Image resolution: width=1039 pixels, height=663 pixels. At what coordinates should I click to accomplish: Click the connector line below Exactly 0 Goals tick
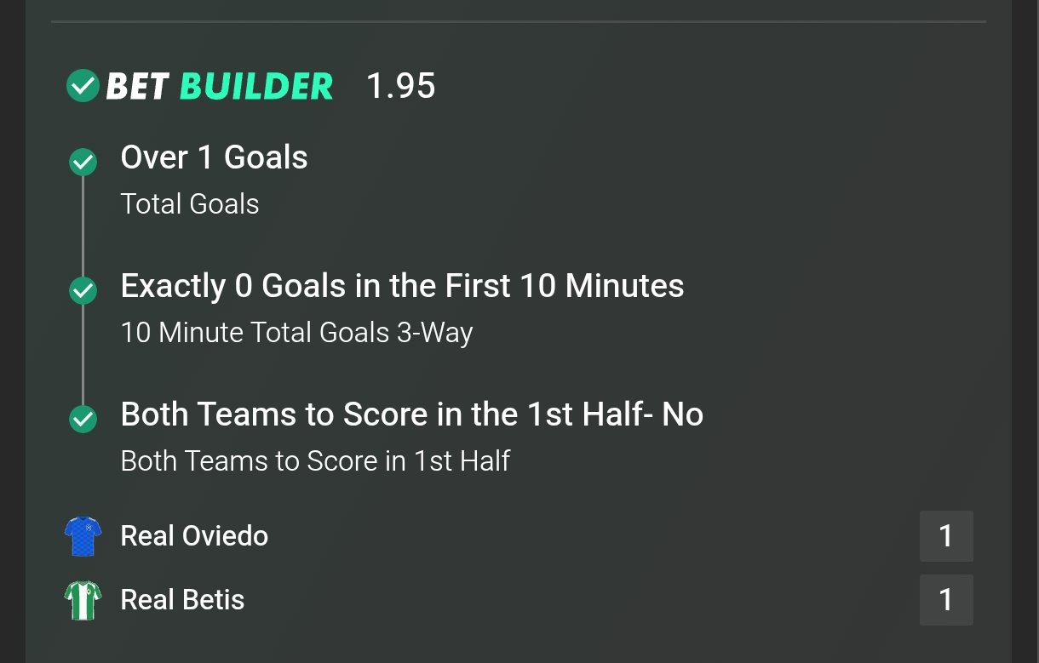[83, 355]
